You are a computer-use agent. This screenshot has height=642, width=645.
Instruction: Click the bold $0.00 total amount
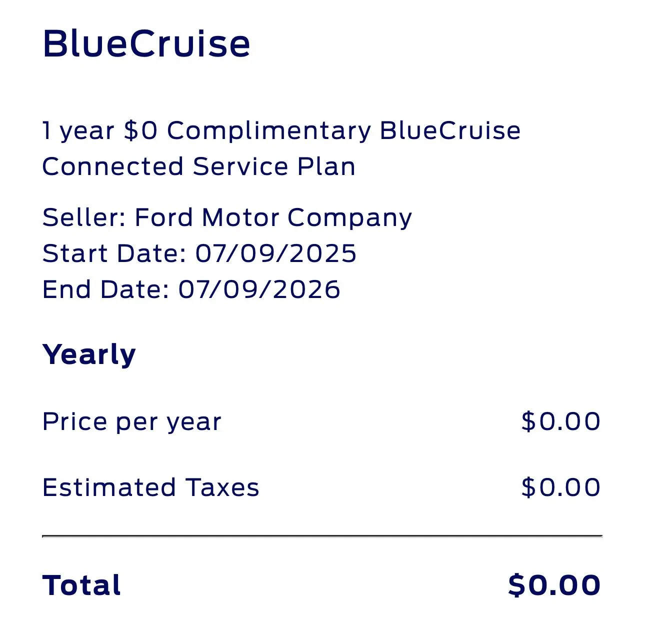[x=554, y=585]
